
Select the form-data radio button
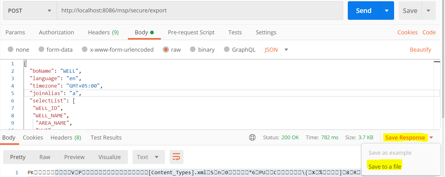(x=41, y=50)
